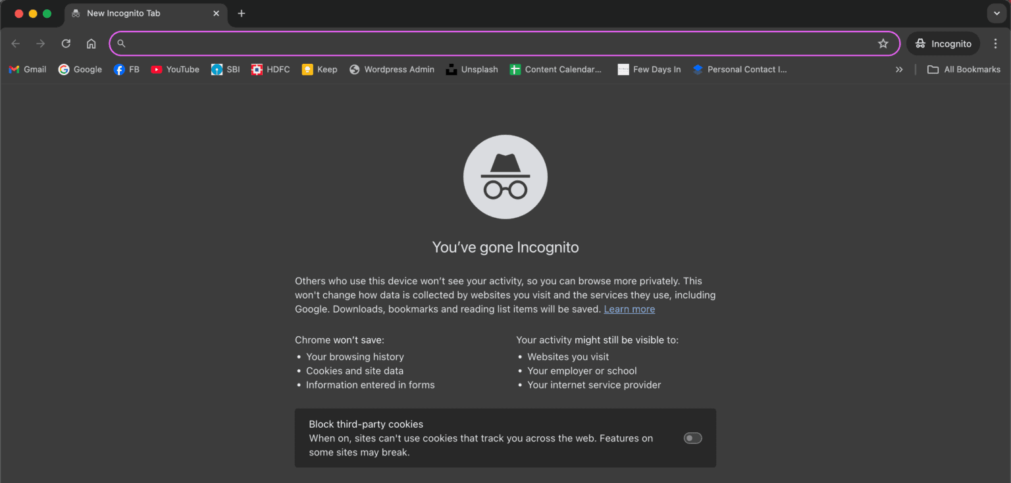
Task: Show hidden bookmarks with the overflow chevron
Action: click(x=899, y=69)
